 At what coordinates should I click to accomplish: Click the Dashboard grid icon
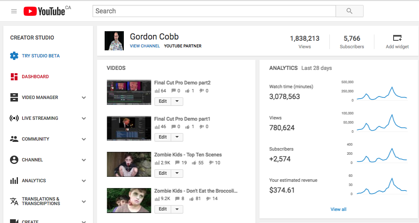click(x=14, y=77)
